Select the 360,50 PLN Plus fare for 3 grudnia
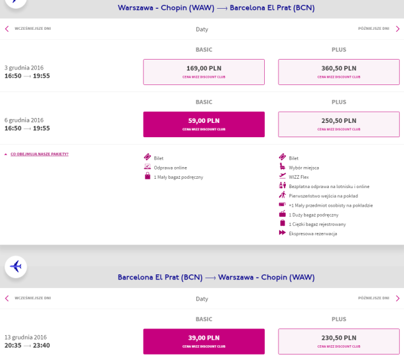This screenshot has height=357, width=404. tap(339, 72)
